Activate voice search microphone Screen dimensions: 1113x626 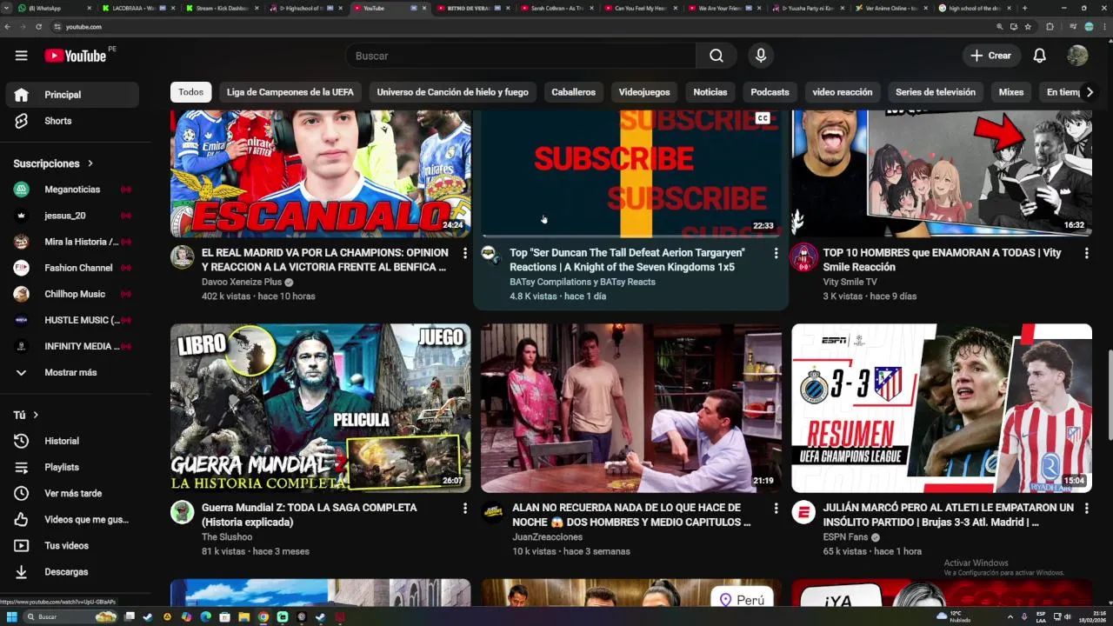[761, 56]
